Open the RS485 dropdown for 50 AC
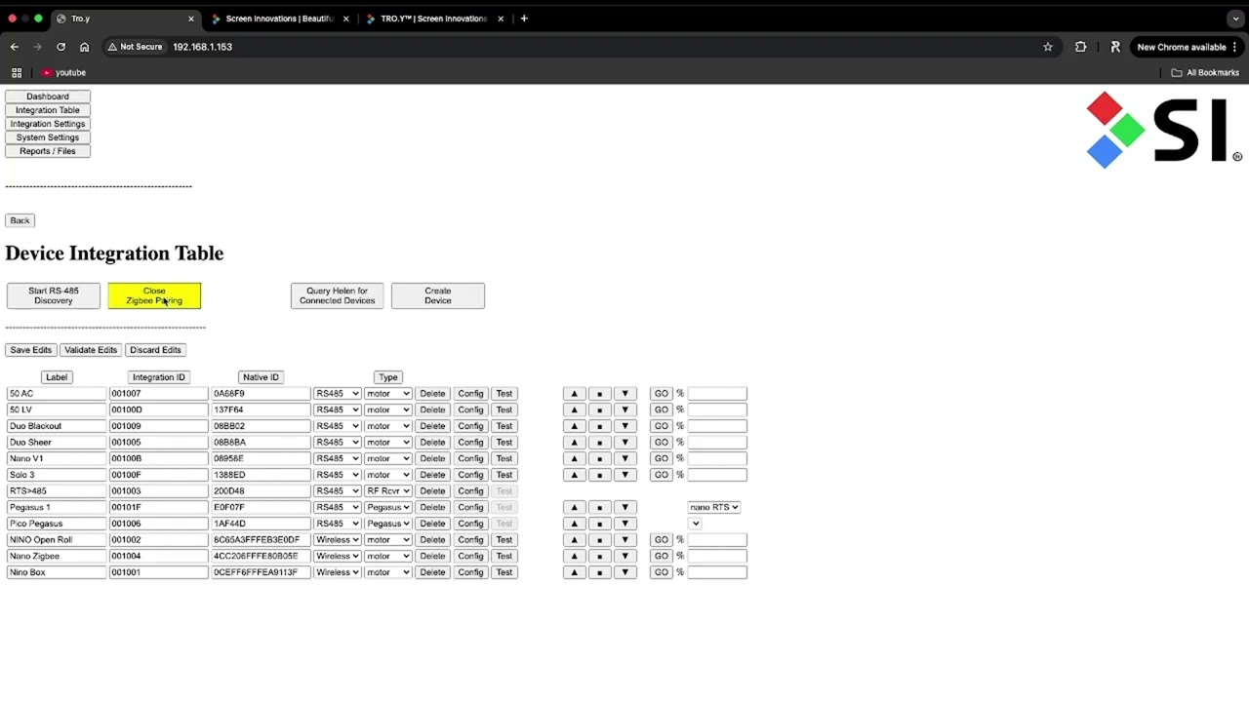 point(338,394)
